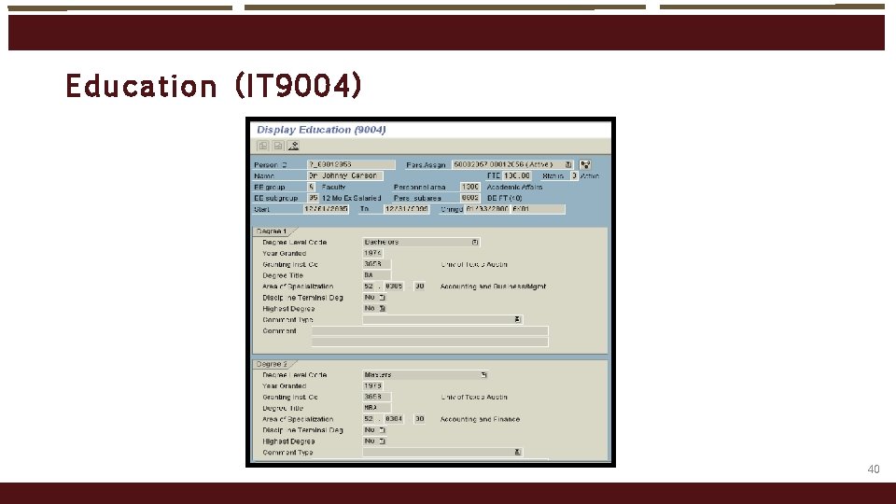Click the slide heading 'Education (IT9004)'
The height and width of the screenshot is (504, 896).
[214, 86]
